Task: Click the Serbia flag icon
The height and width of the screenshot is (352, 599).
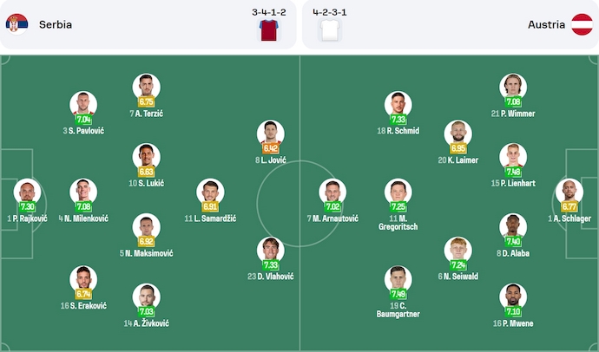Action: point(17,24)
